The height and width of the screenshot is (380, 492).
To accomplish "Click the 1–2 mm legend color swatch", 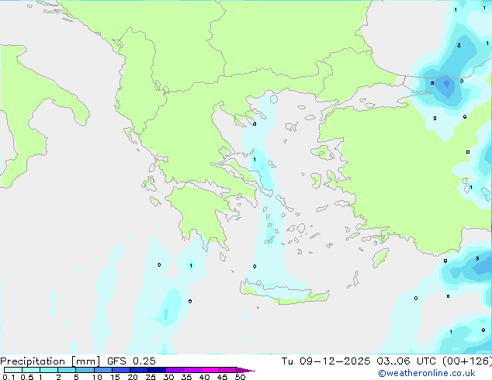I will coord(49,370).
